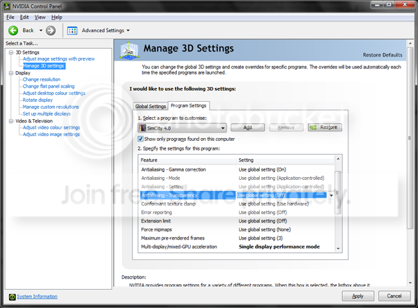The height and width of the screenshot is (308, 418).
Task: Open the Advanced Settings dropdown
Action: pyautogui.click(x=128, y=31)
